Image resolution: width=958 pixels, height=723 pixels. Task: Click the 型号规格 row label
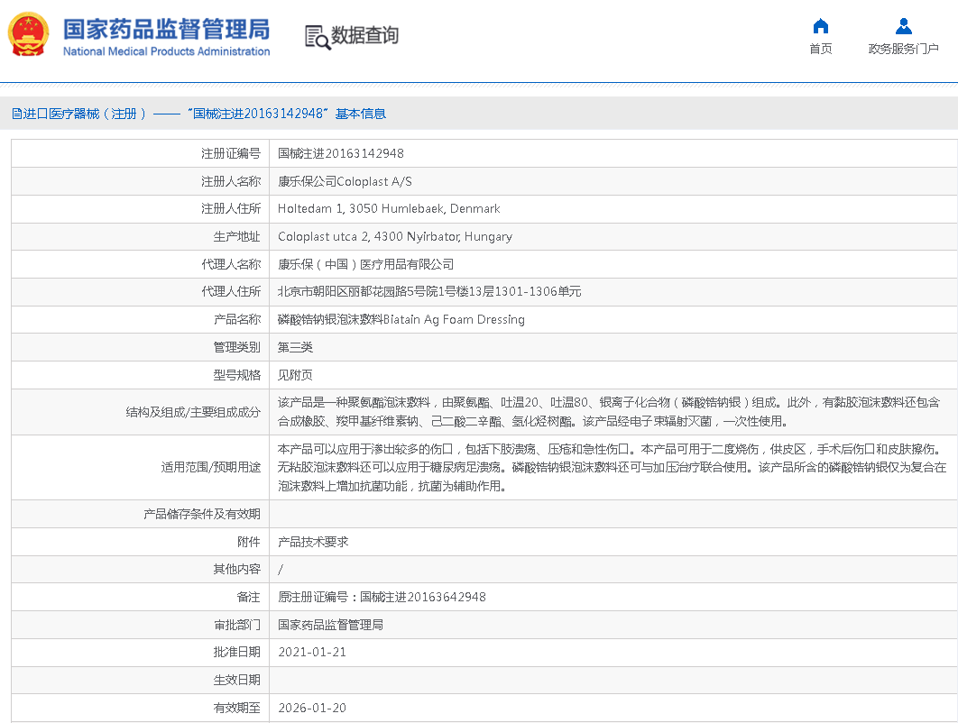point(237,375)
